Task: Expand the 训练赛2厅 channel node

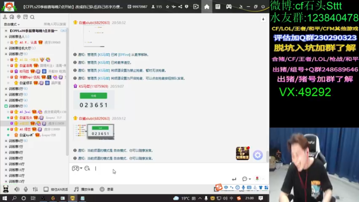Action: (6, 88)
